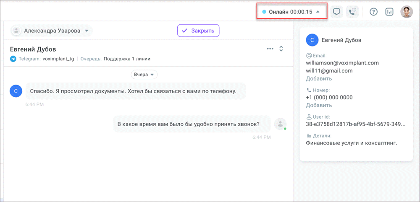420x202 pixels.
Task: Click Добавить under Email
Action: (319, 78)
